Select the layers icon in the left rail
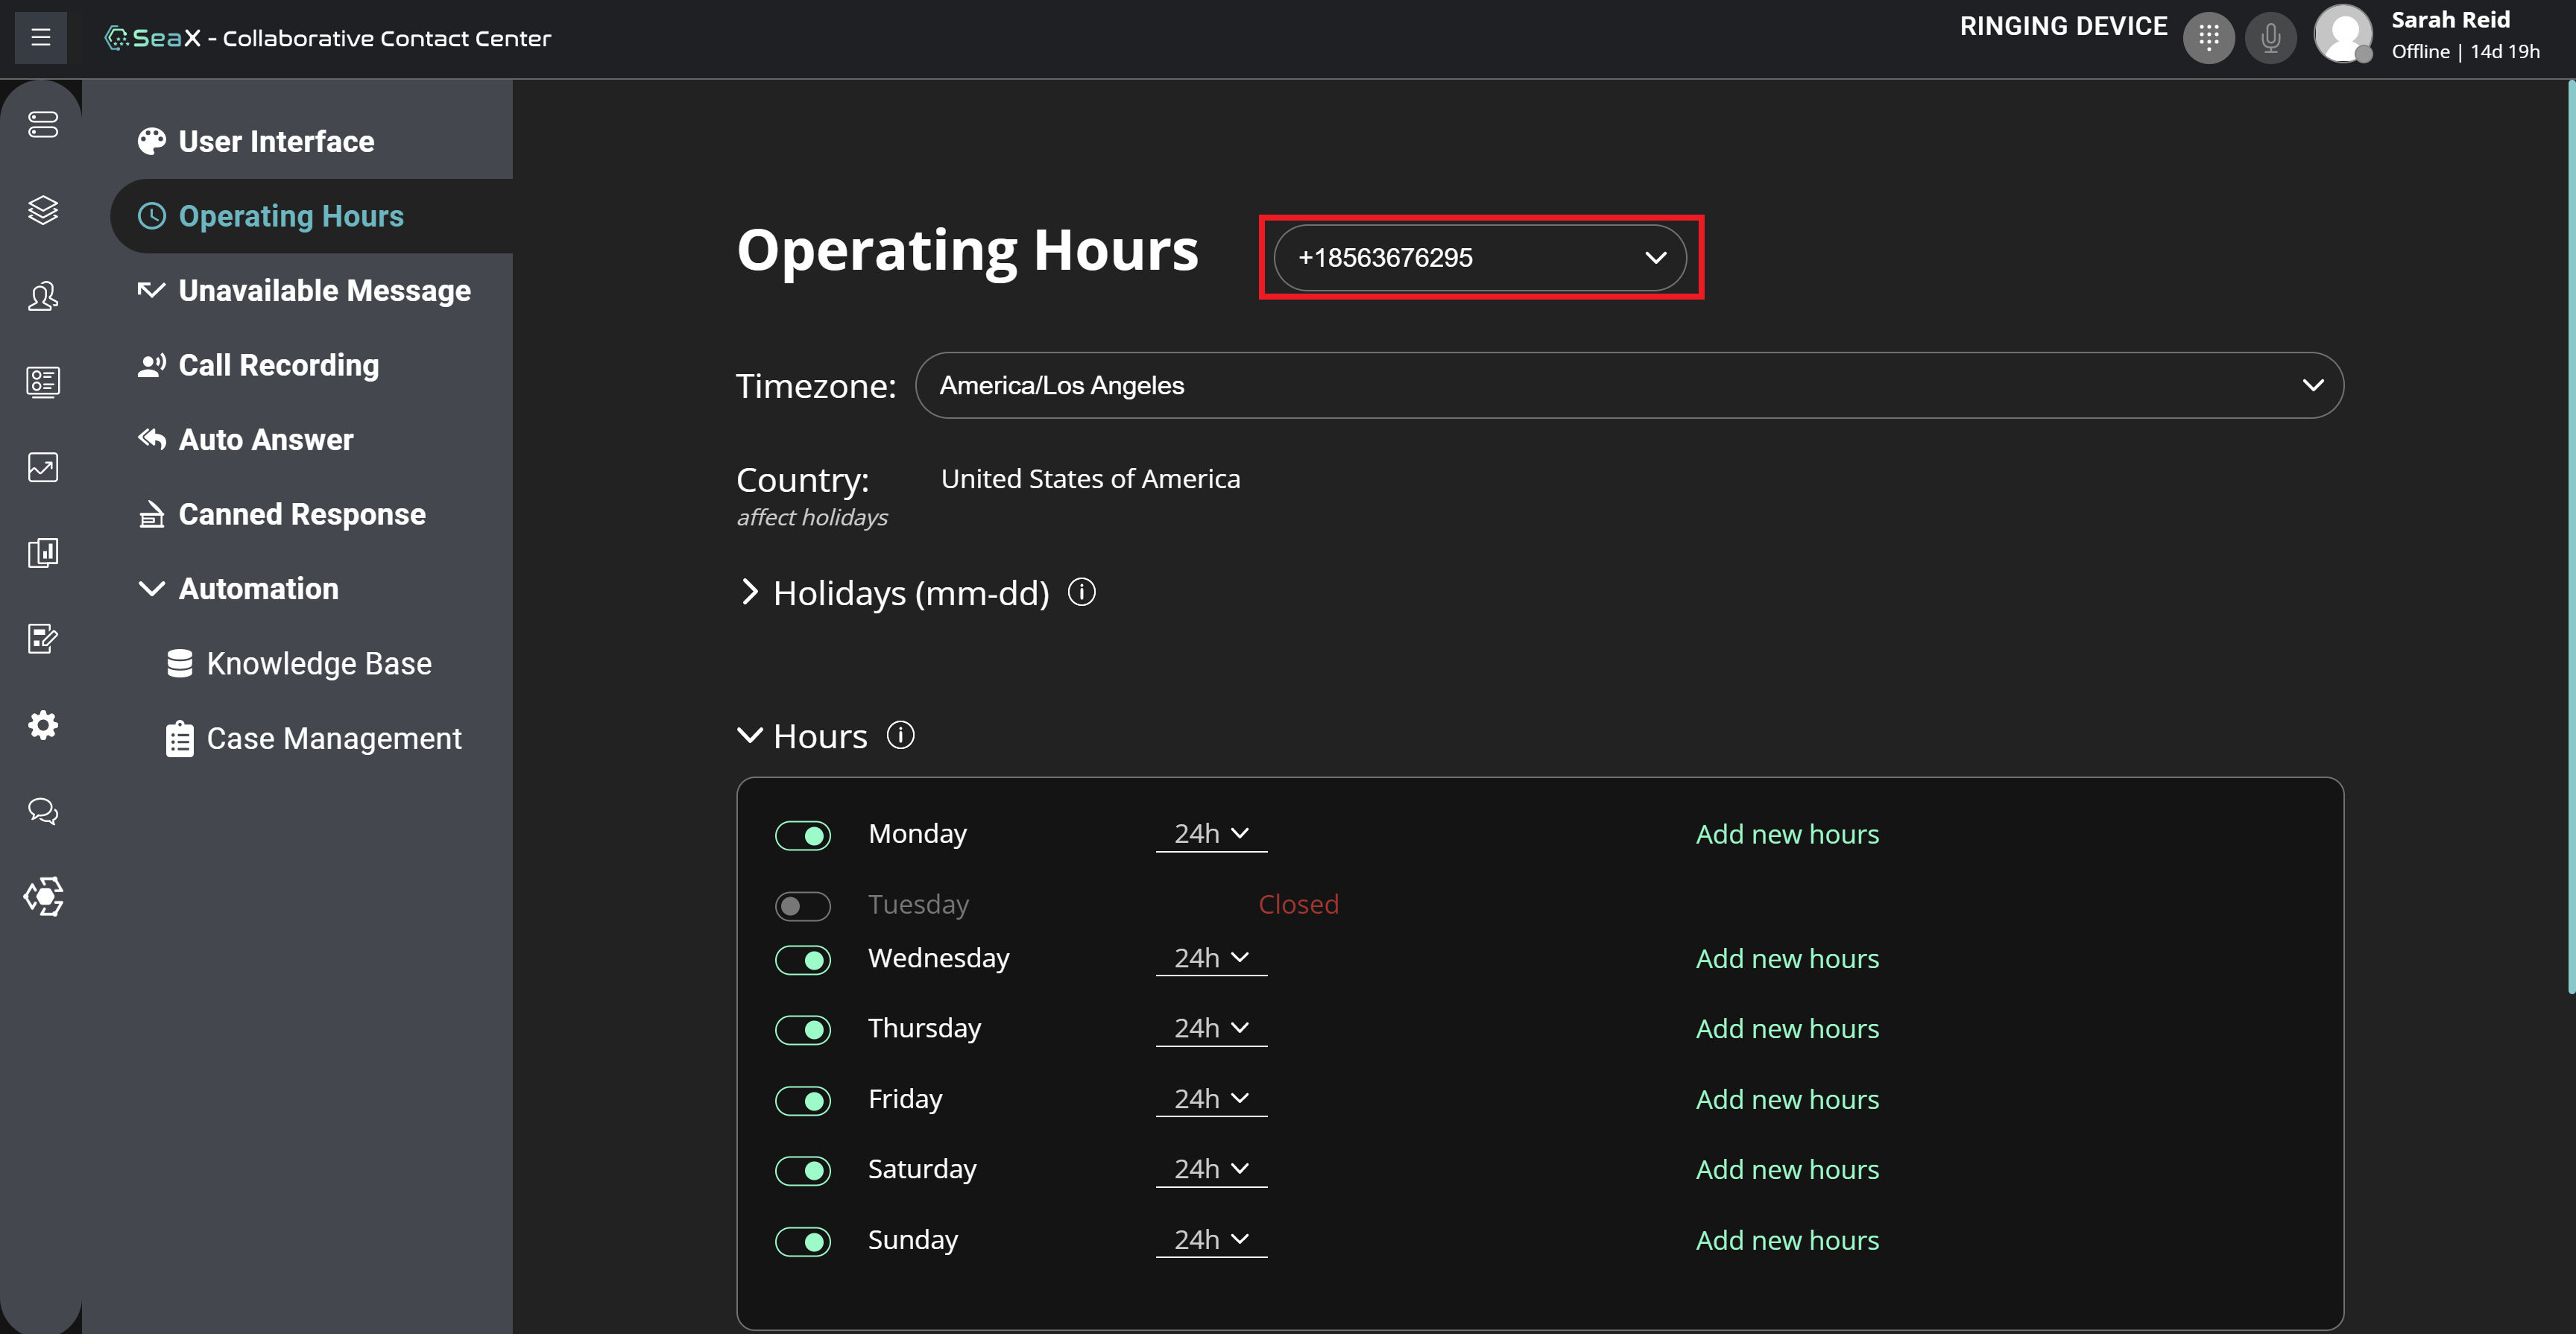Screen dimensions: 2576x1334 coord(42,211)
